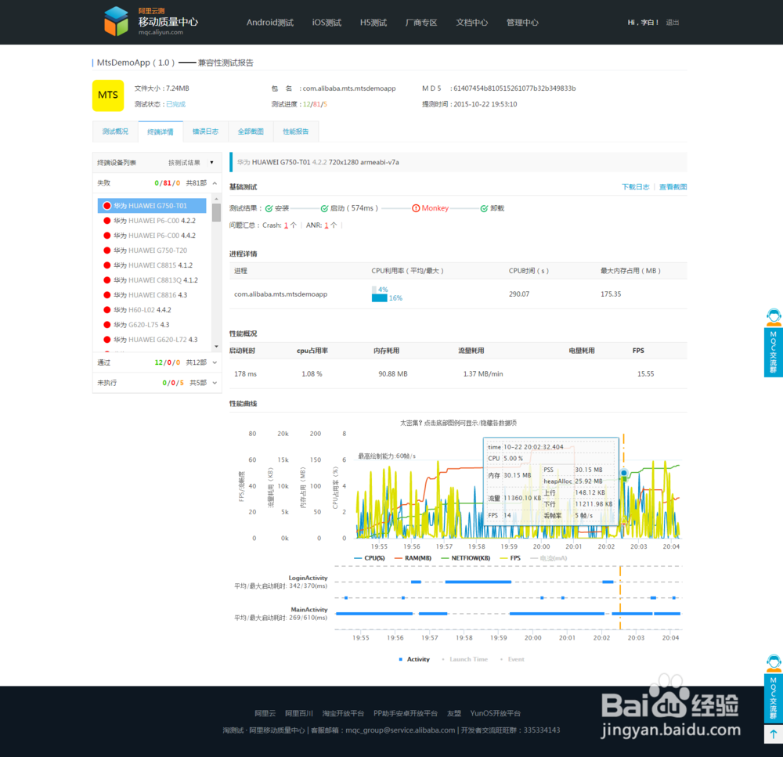Open Android测试 in top navigation
783x757 pixels.
(270, 23)
